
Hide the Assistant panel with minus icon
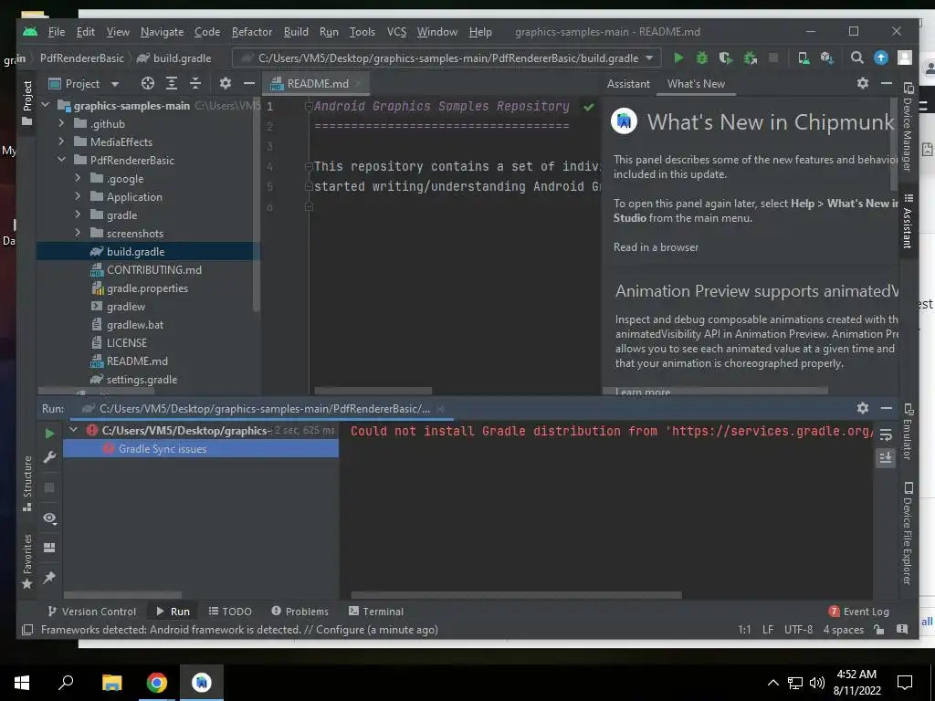point(887,83)
